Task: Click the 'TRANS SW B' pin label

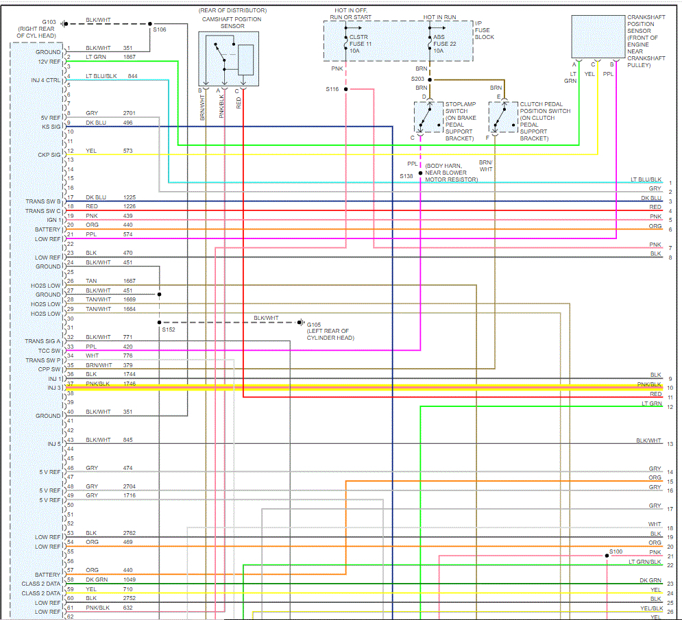Action: point(43,201)
